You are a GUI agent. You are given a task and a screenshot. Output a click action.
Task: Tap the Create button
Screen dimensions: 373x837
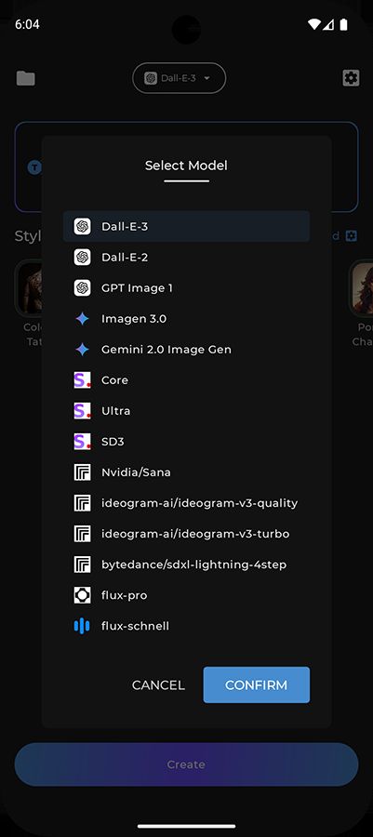coord(186,764)
